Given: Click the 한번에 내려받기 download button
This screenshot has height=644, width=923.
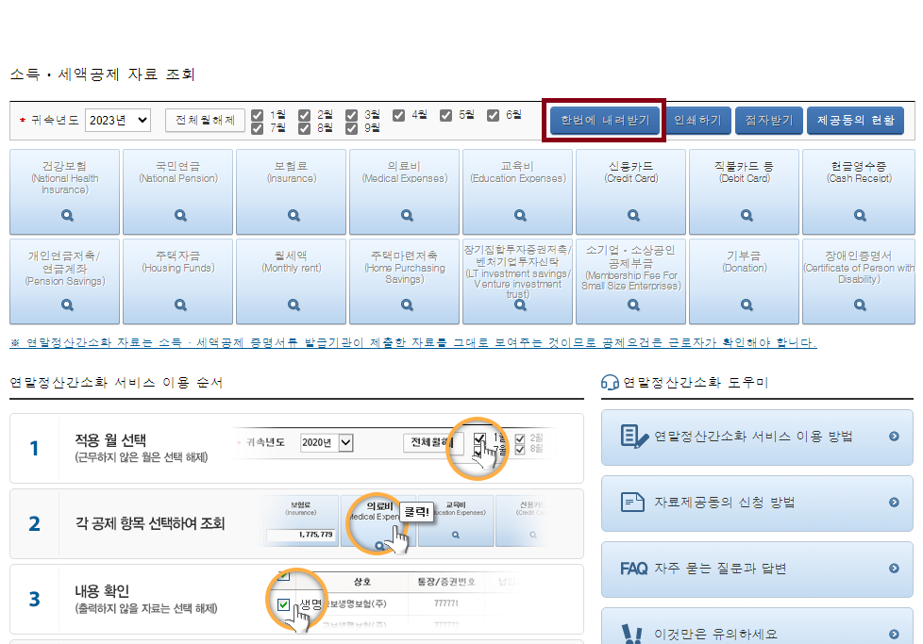Looking at the screenshot, I should click(x=604, y=121).
